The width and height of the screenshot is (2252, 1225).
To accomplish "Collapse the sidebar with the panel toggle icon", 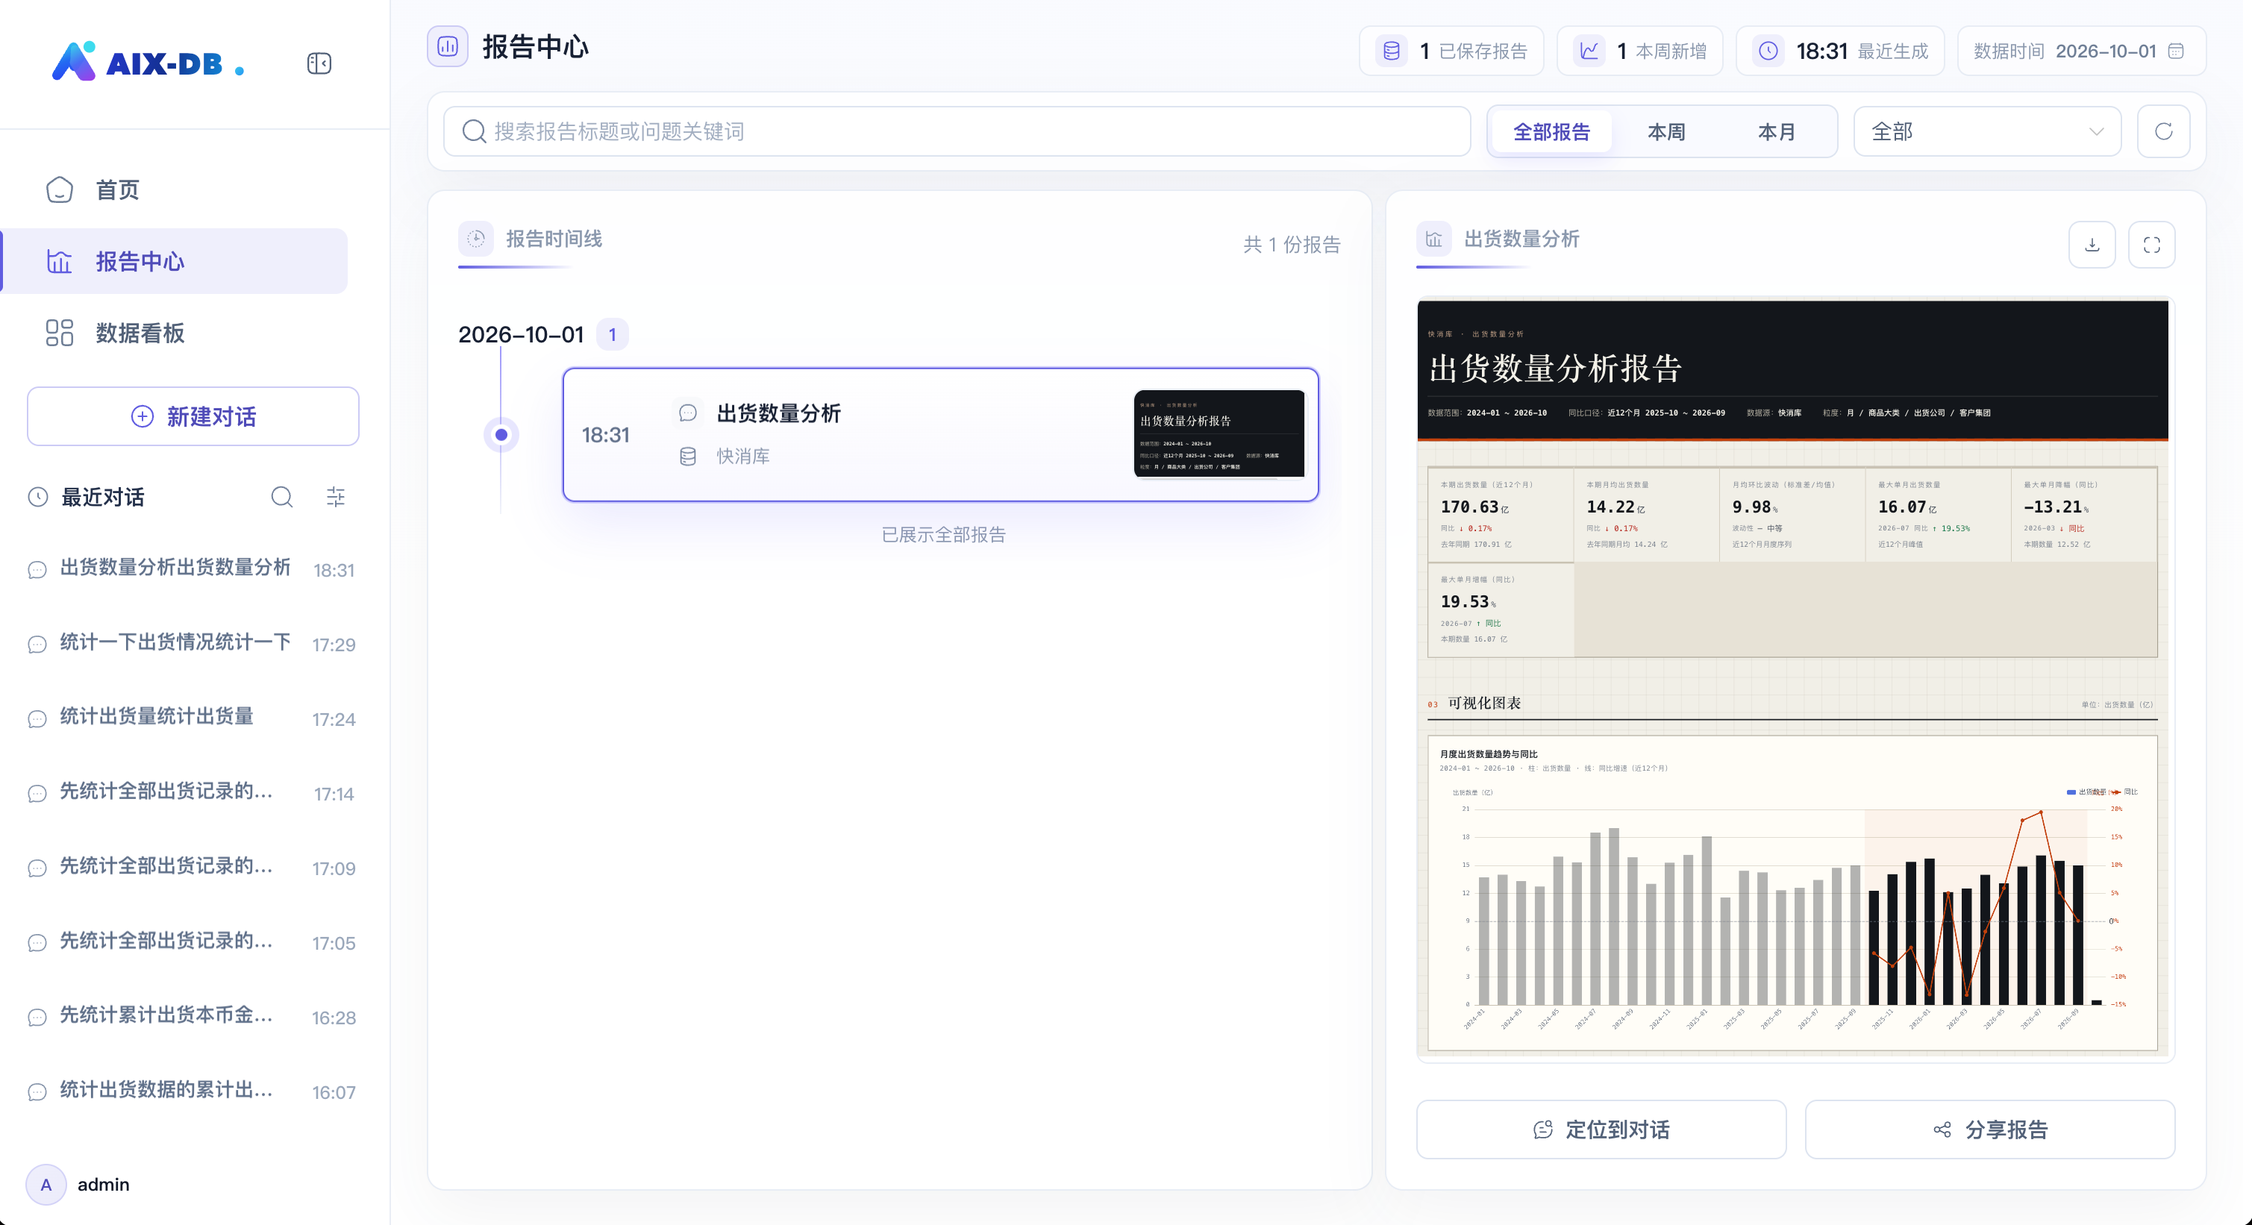I will pos(319,63).
